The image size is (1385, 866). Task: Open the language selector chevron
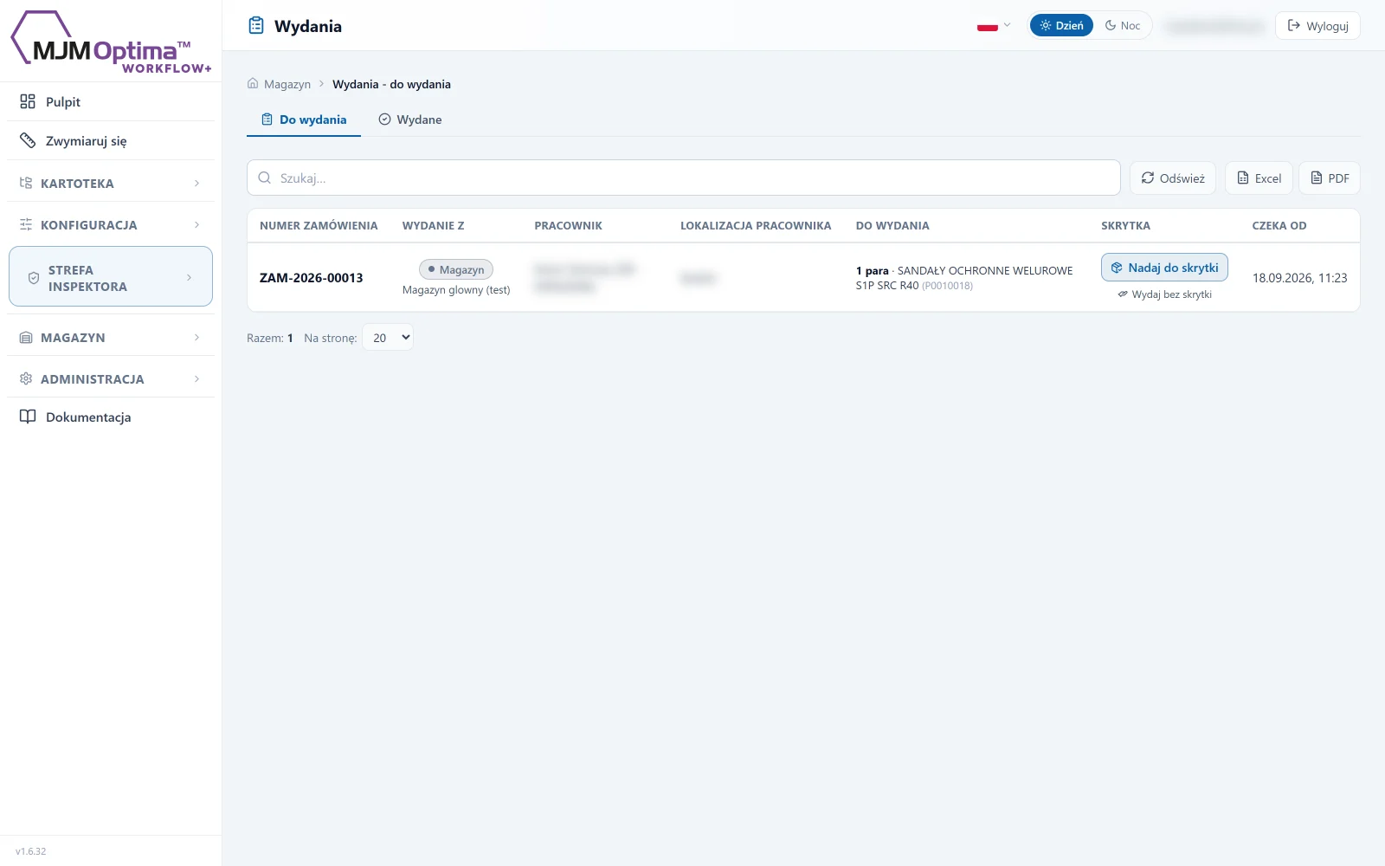coord(1007,25)
